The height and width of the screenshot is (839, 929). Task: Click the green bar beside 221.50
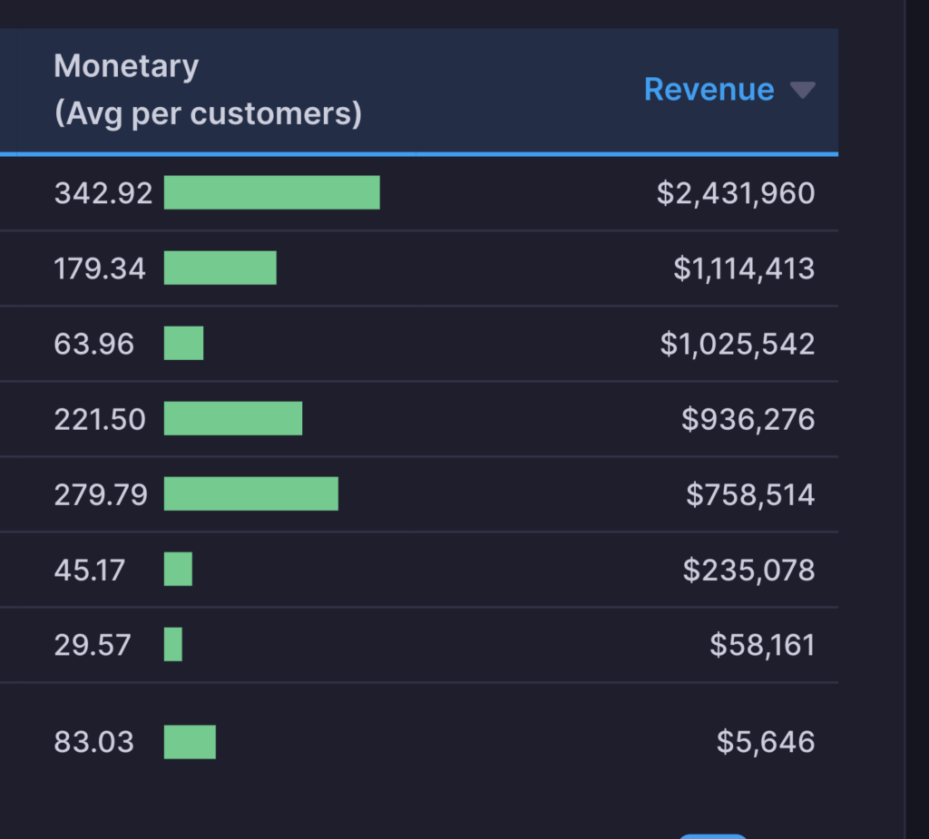point(233,418)
